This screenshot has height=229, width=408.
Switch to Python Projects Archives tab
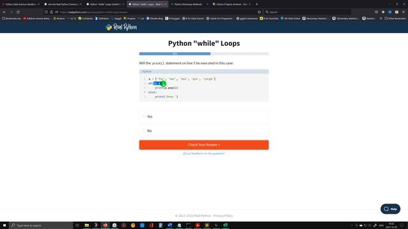pos(231,4)
